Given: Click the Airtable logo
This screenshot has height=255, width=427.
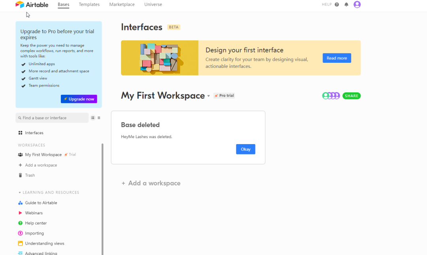Looking at the screenshot, I should (32, 5).
